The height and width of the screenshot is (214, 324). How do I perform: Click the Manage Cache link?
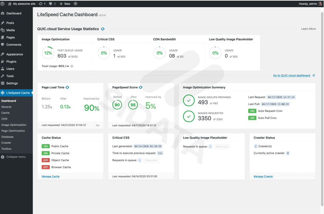click(x=50, y=176)
